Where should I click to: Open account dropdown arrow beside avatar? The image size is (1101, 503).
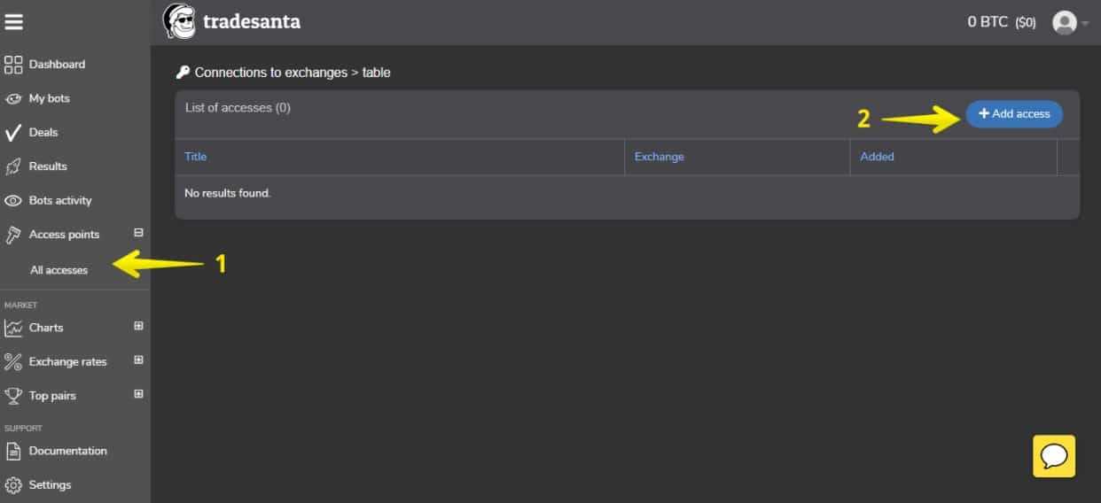tap(1086, 24)
